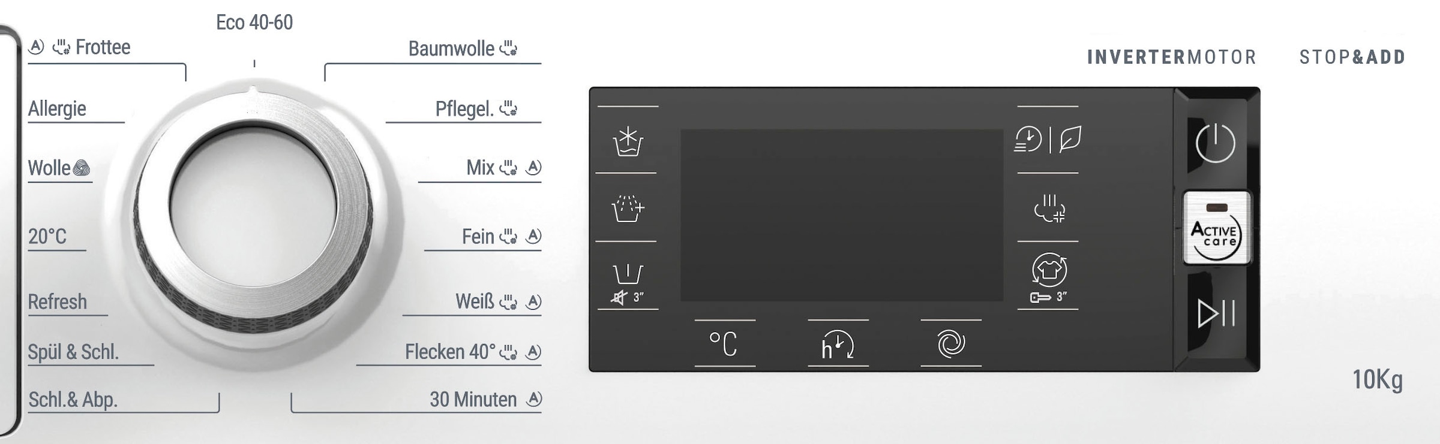This screenshot has width=1440, height=444.
Task: Select the Eco 40-60 program label
Action: (254, 23)
